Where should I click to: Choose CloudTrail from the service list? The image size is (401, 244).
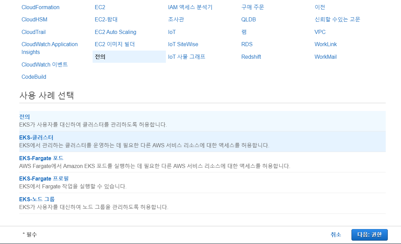(x=34, y=32)
